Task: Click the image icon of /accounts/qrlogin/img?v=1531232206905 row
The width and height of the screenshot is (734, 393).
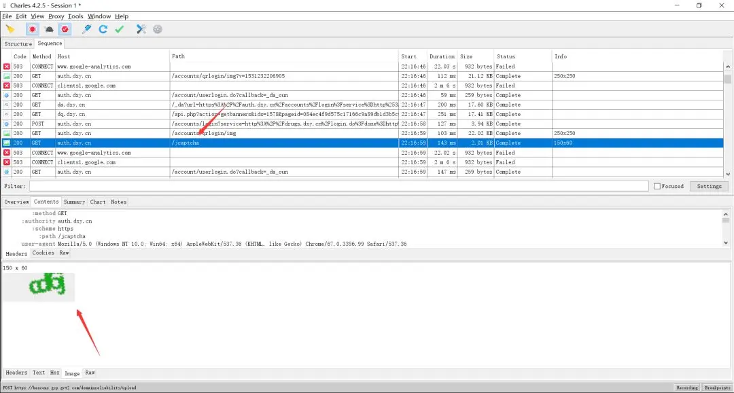Action: tap(7, 76)
